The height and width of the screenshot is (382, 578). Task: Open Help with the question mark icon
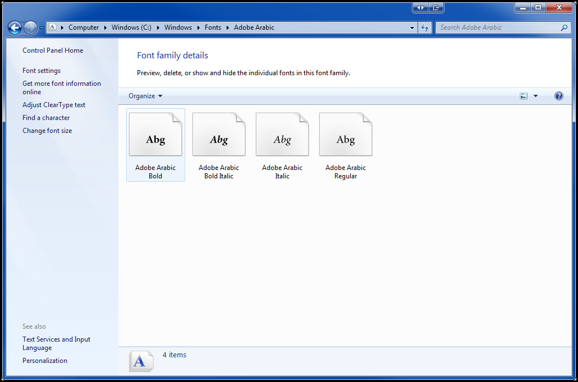pos(558,96)
